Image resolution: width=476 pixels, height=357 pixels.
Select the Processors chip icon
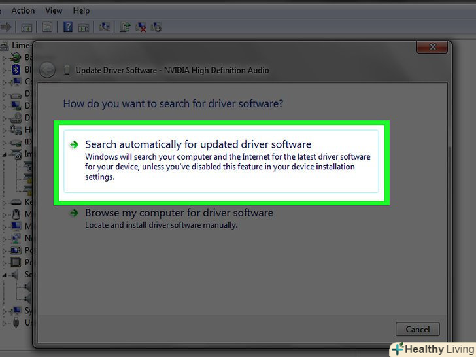[16, 262]
